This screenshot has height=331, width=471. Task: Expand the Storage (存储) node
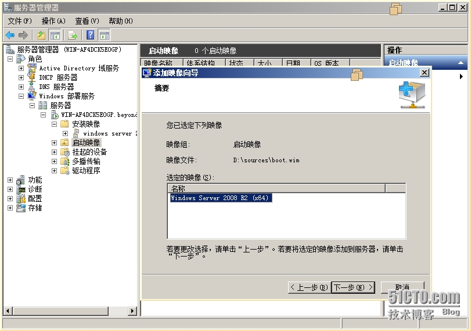(10, 208)
